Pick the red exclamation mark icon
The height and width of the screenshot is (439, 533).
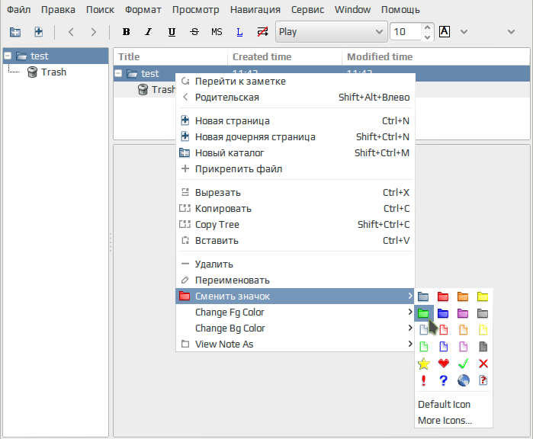pyautogui.click(x=424, y=380)
